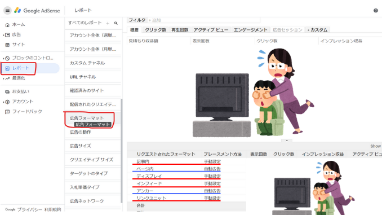This screenshot has width=382, height=215.
Task: Select the 広告フォーマット report
Action: pyautogui.click(x=93, y=119)
